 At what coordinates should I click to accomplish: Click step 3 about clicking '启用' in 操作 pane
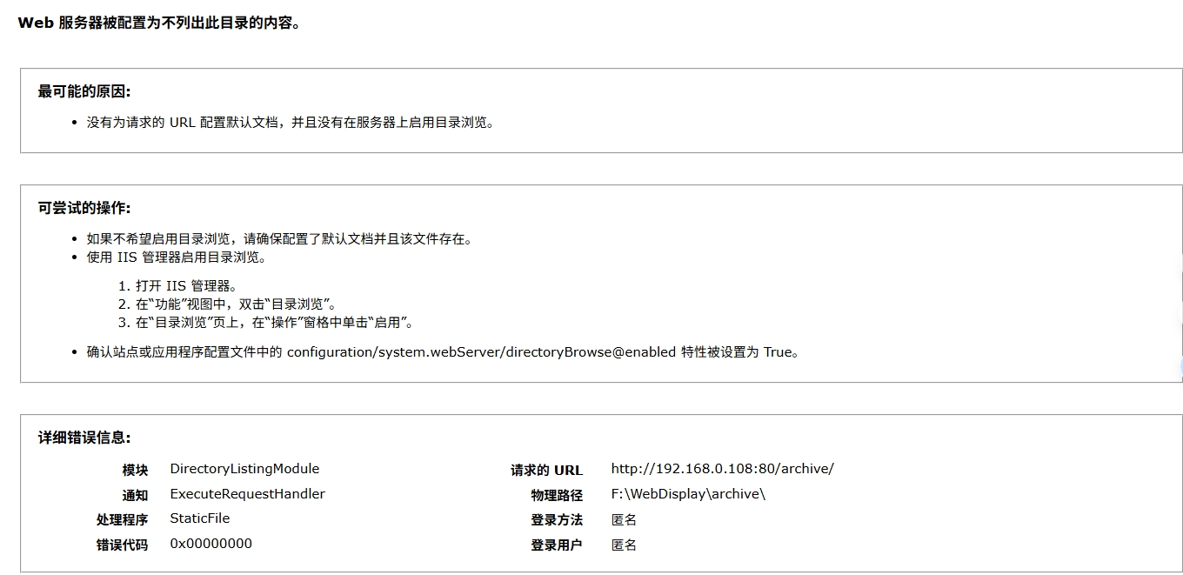pos(274,323)
